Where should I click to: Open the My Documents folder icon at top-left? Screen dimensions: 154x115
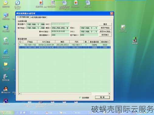6,3
